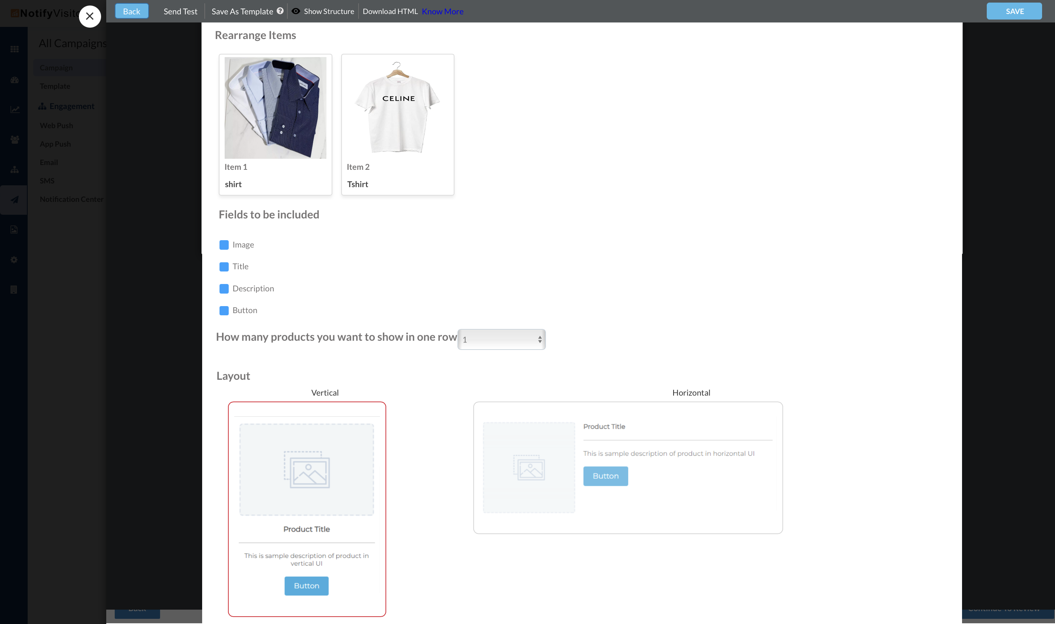Click the SAVE button
This screenshot has height=624, width=1055.
(x=1014, y=11)
